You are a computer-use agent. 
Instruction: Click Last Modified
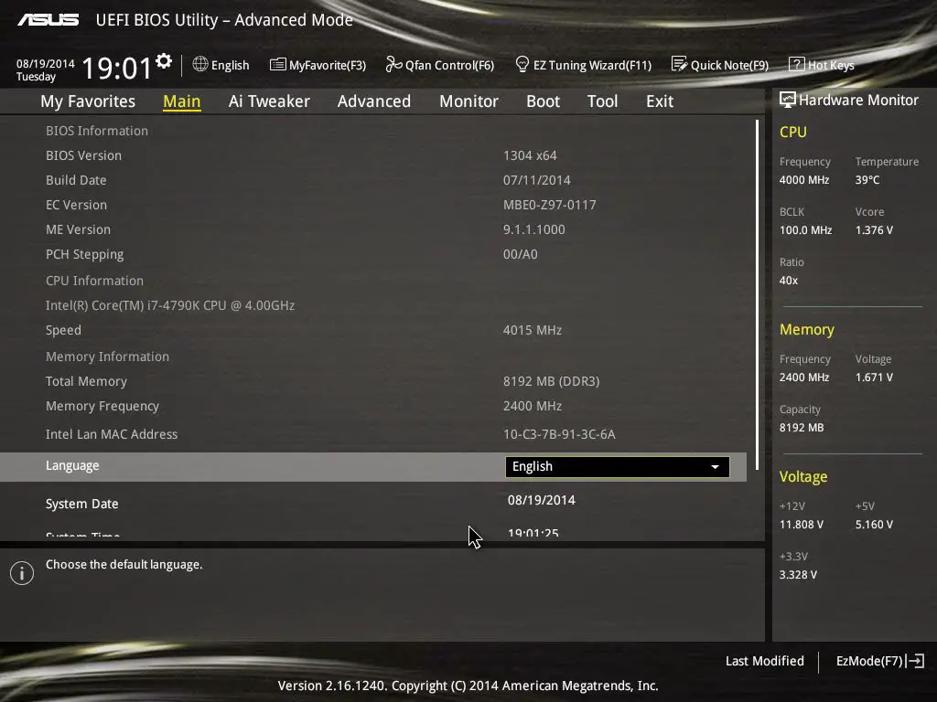click(765, 662)
